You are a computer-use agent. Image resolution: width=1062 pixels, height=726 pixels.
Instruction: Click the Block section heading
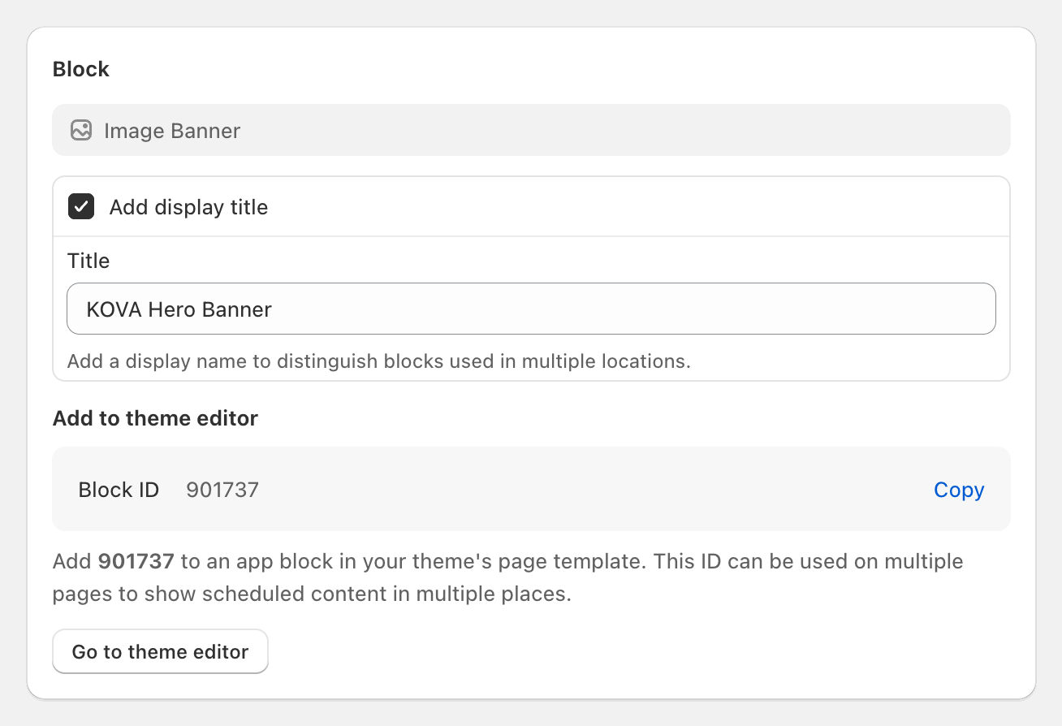point(80,69)
